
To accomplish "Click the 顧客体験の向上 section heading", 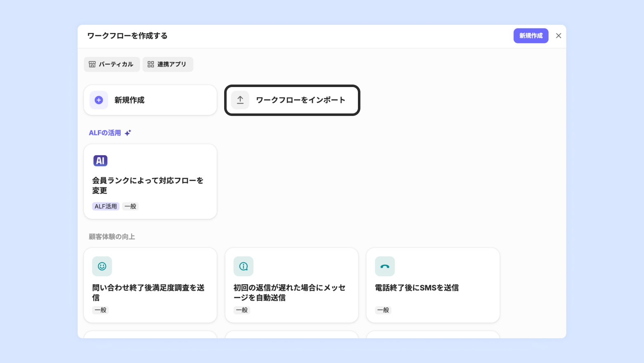I will click(112, 237).
